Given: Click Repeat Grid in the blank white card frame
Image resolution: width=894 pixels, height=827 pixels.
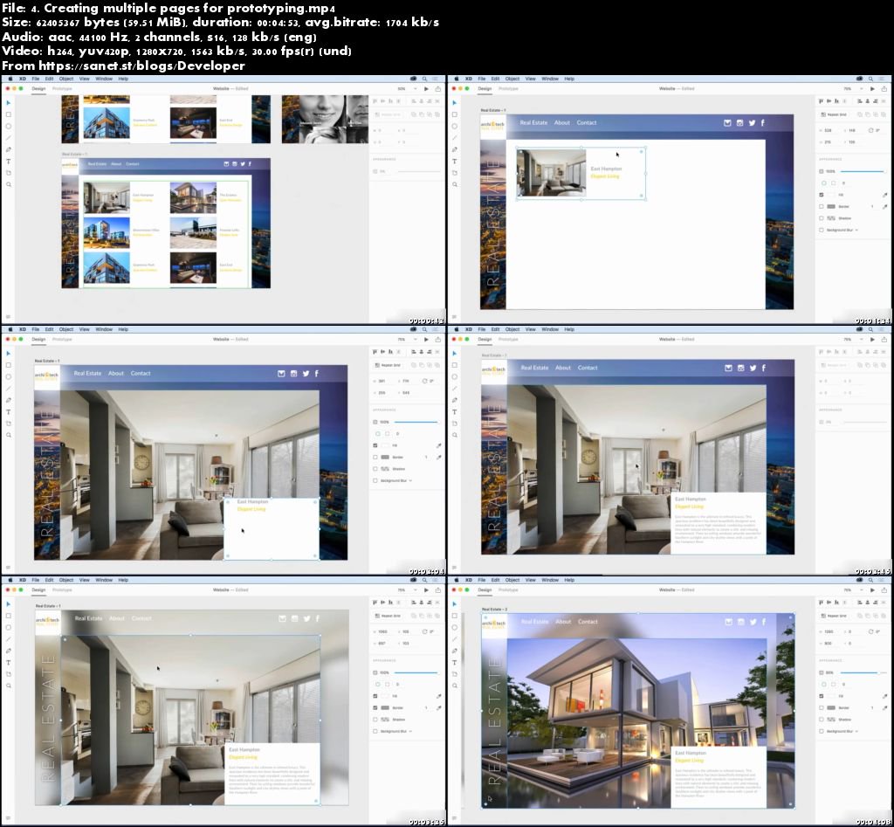Looking at the screenshot, I should [x=388, y=365].
